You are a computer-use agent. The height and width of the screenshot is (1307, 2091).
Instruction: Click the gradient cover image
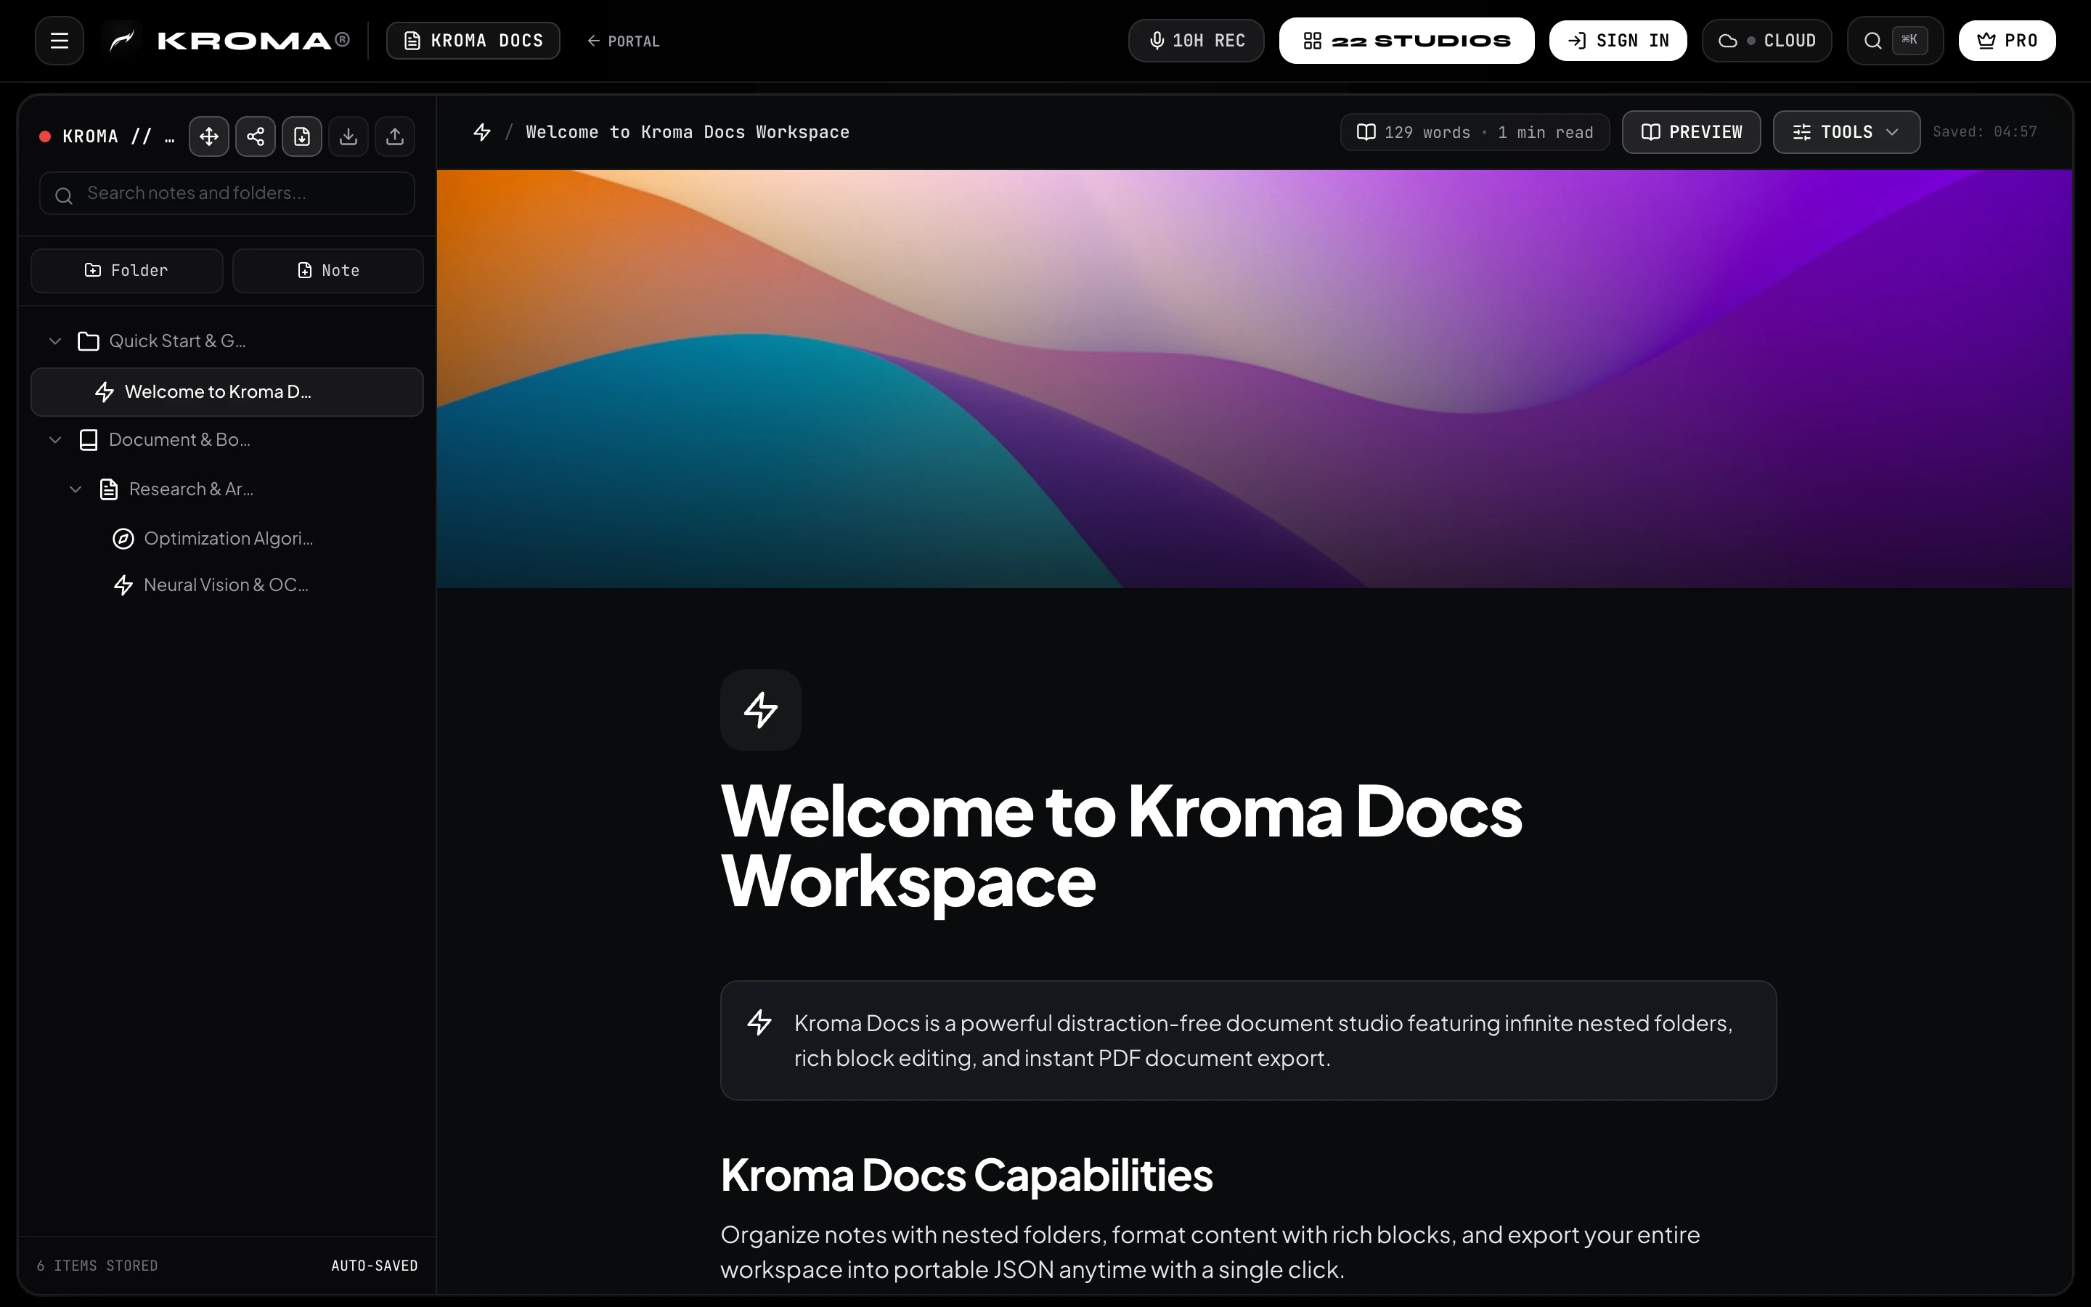(1255, 378)
